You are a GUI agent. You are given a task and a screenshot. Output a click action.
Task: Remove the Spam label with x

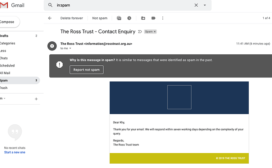(155, 31)
